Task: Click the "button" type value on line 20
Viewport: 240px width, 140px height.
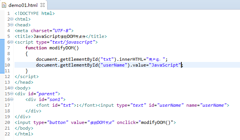Action: pos(58,122)
